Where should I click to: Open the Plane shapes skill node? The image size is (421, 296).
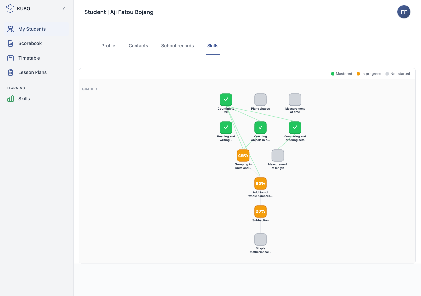pyautogui.click(x=260, y=100)
